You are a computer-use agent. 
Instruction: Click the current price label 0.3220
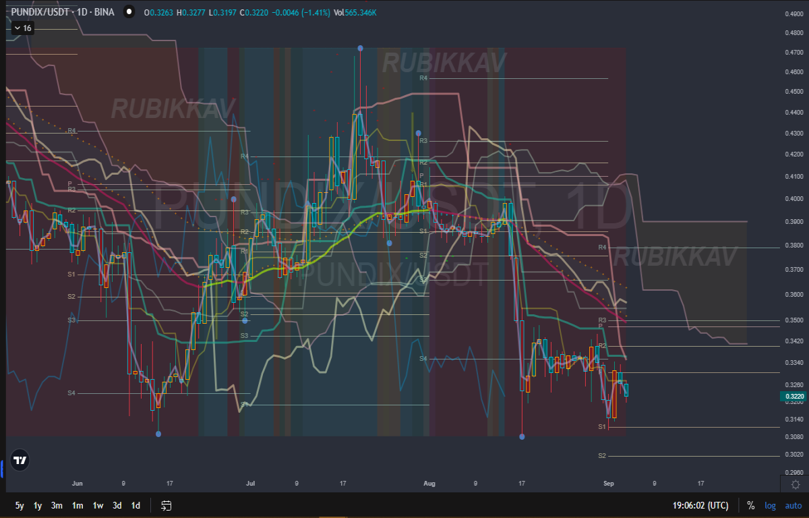point(793,397)
